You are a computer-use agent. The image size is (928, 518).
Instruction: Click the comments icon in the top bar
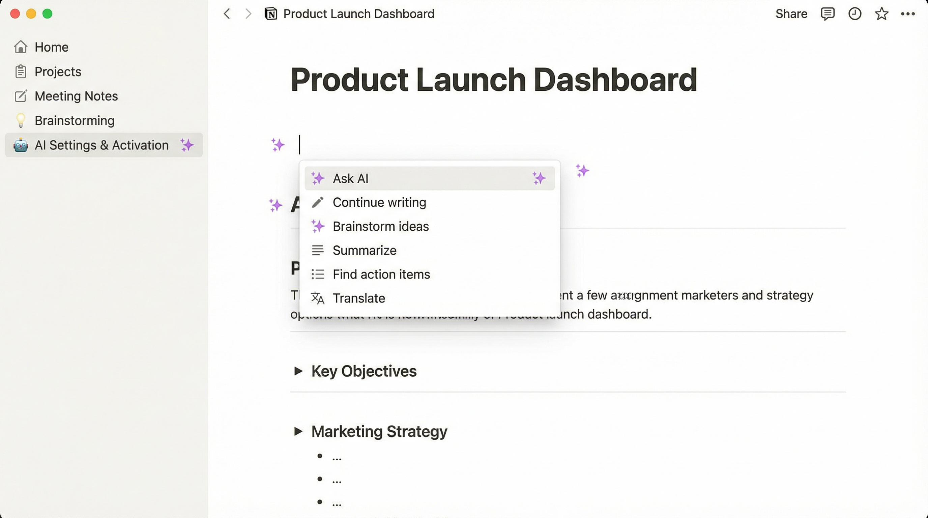tap(828, 14)
